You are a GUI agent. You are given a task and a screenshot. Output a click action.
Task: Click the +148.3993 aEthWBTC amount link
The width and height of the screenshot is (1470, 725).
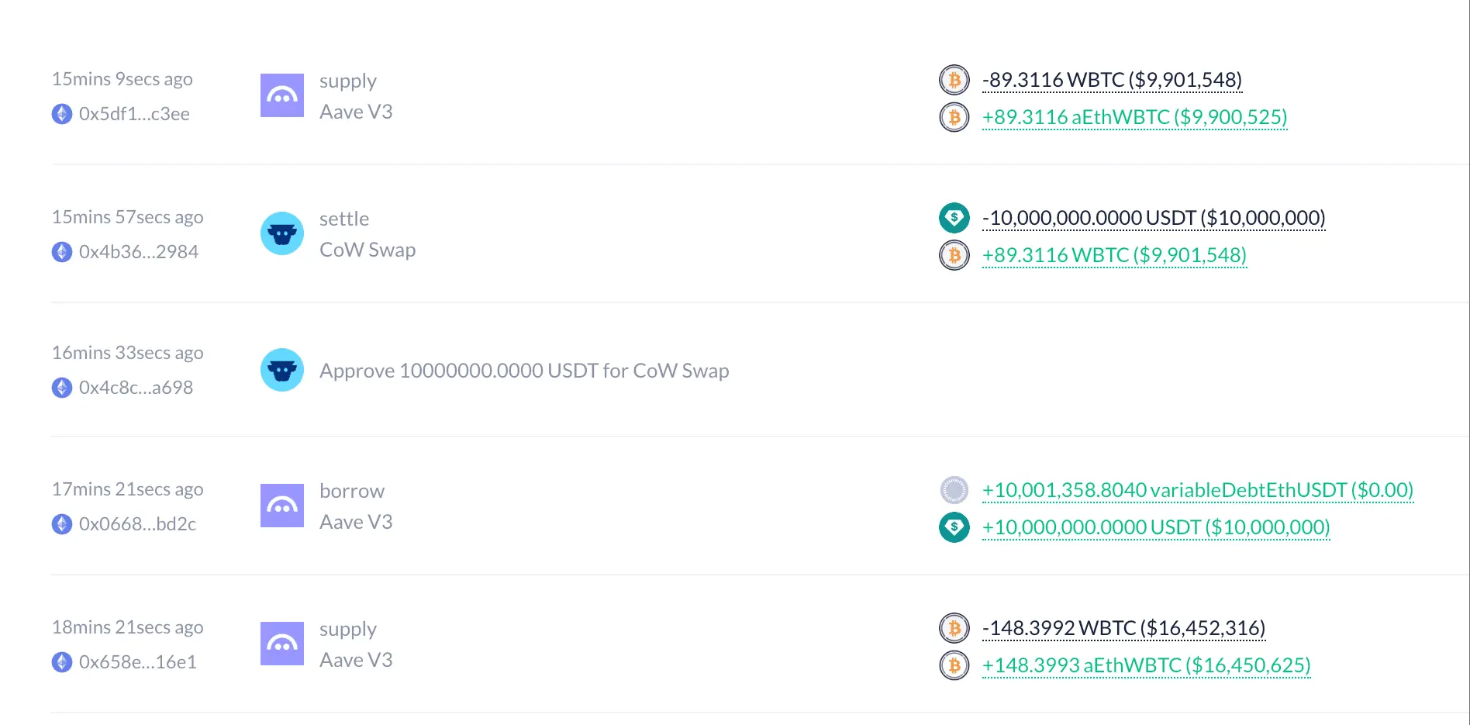1145,665
